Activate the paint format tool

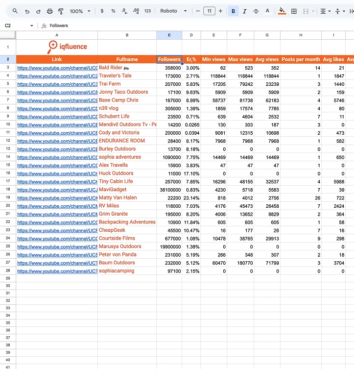61,11
